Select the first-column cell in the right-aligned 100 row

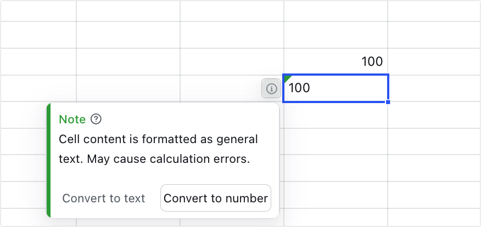pyautogui.click(x=38, y=61)
